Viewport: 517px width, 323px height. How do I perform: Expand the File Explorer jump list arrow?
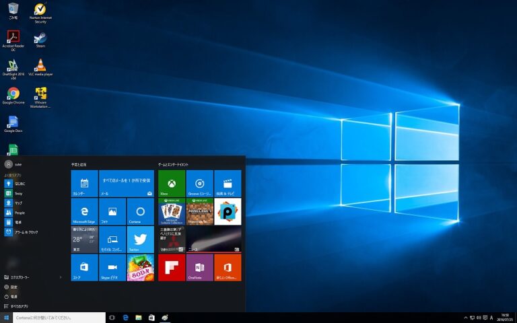(61, 277)
